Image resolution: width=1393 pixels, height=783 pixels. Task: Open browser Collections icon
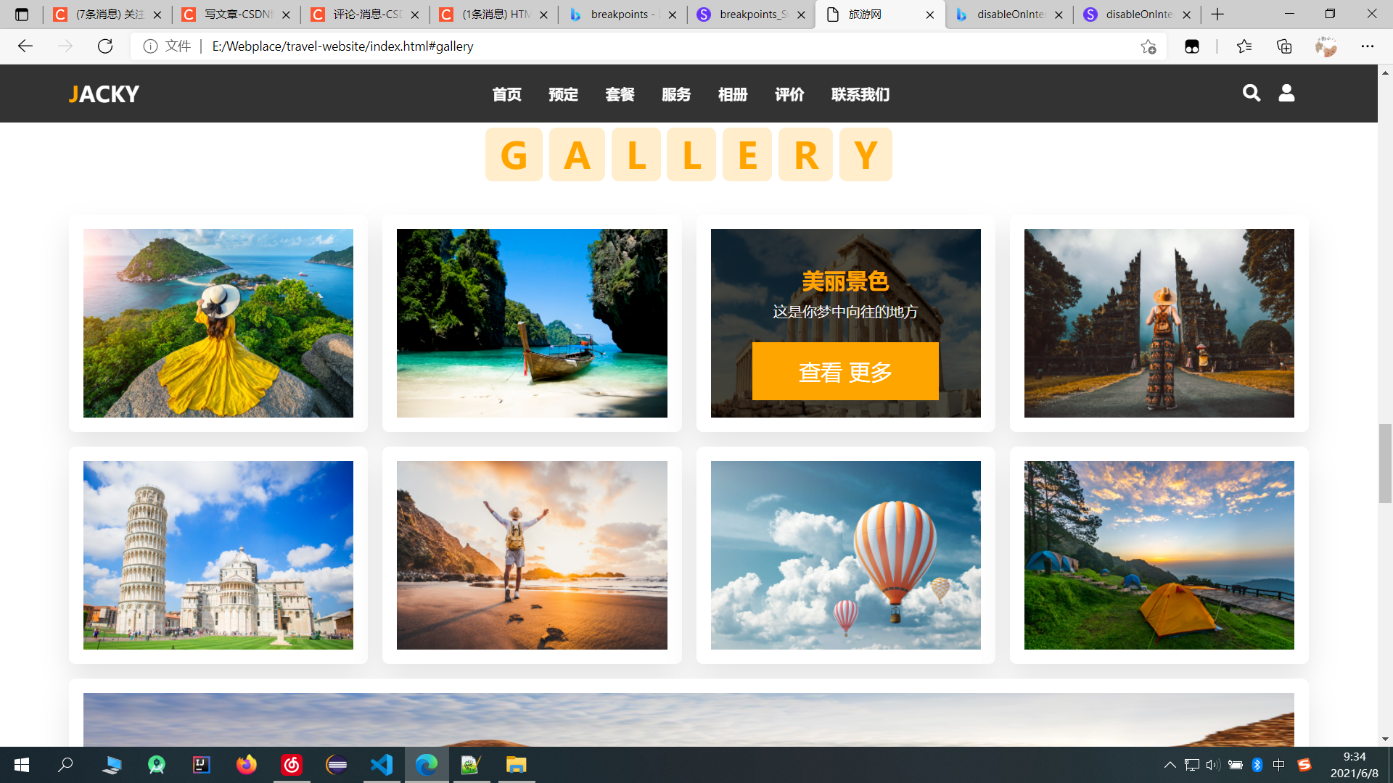coord(1284,46)
